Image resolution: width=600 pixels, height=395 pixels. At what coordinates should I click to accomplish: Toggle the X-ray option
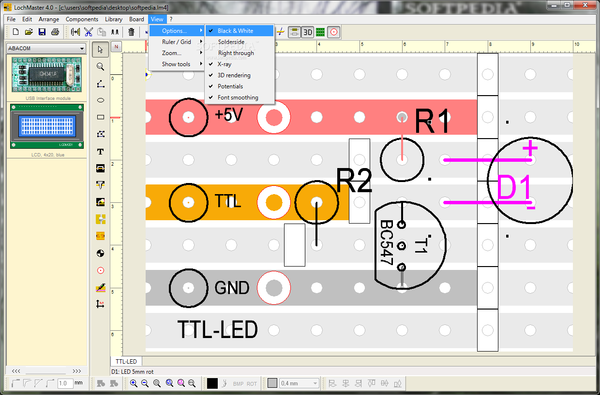point(240,64)
